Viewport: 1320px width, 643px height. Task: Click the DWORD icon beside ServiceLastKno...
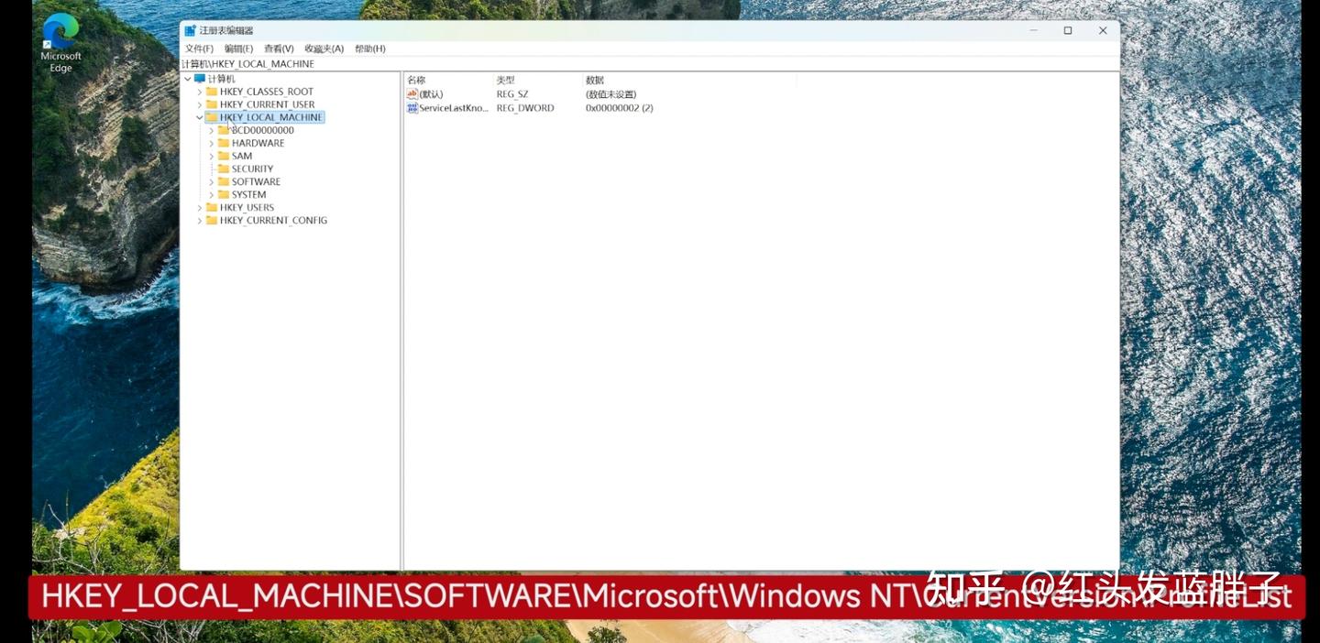[412, 107]
